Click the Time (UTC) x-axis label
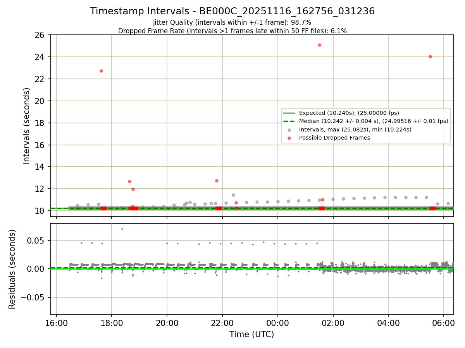Image resolution: width=465 pixels, height=348 pixels. 251,334
